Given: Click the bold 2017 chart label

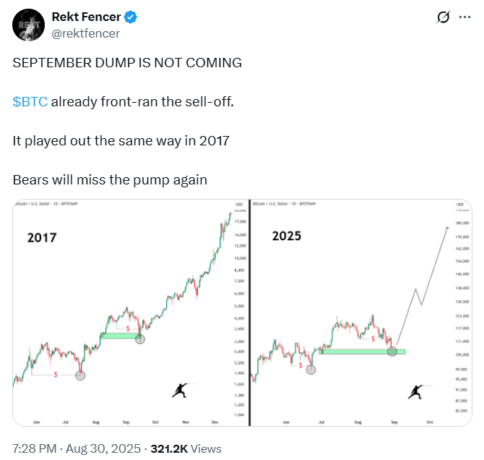Looking at the screenshot, I should pos(42,238).
